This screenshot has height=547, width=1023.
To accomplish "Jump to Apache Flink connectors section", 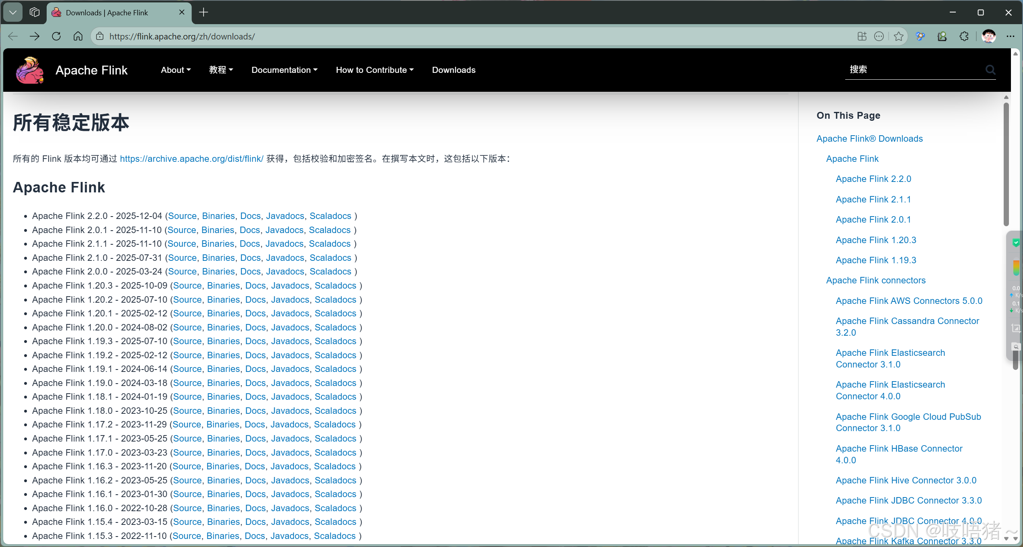I will point(875,280).
